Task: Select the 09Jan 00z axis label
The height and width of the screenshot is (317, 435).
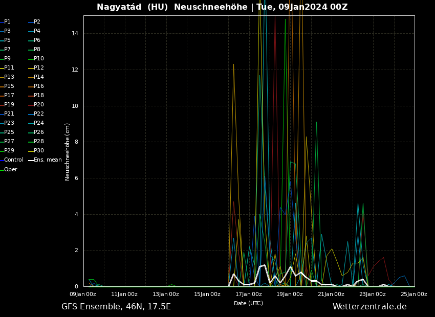Action: [82, 295]
